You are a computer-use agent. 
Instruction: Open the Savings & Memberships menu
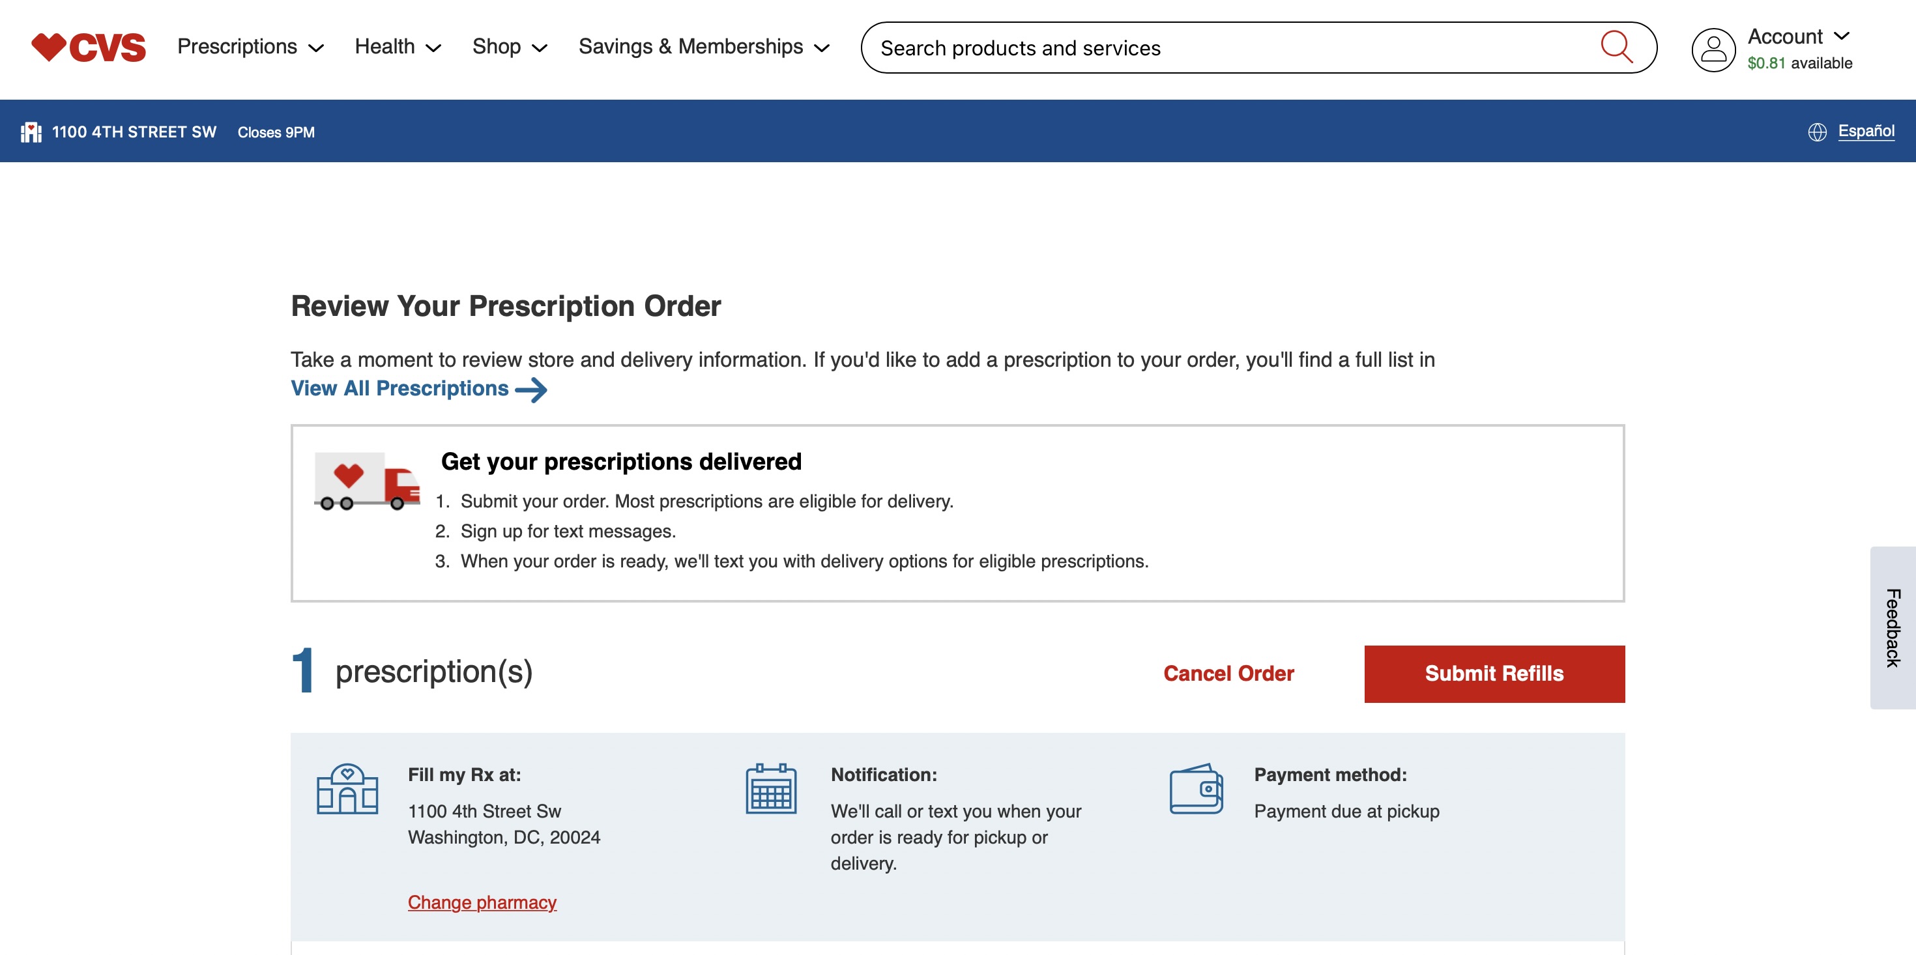[x=704, y=47]
